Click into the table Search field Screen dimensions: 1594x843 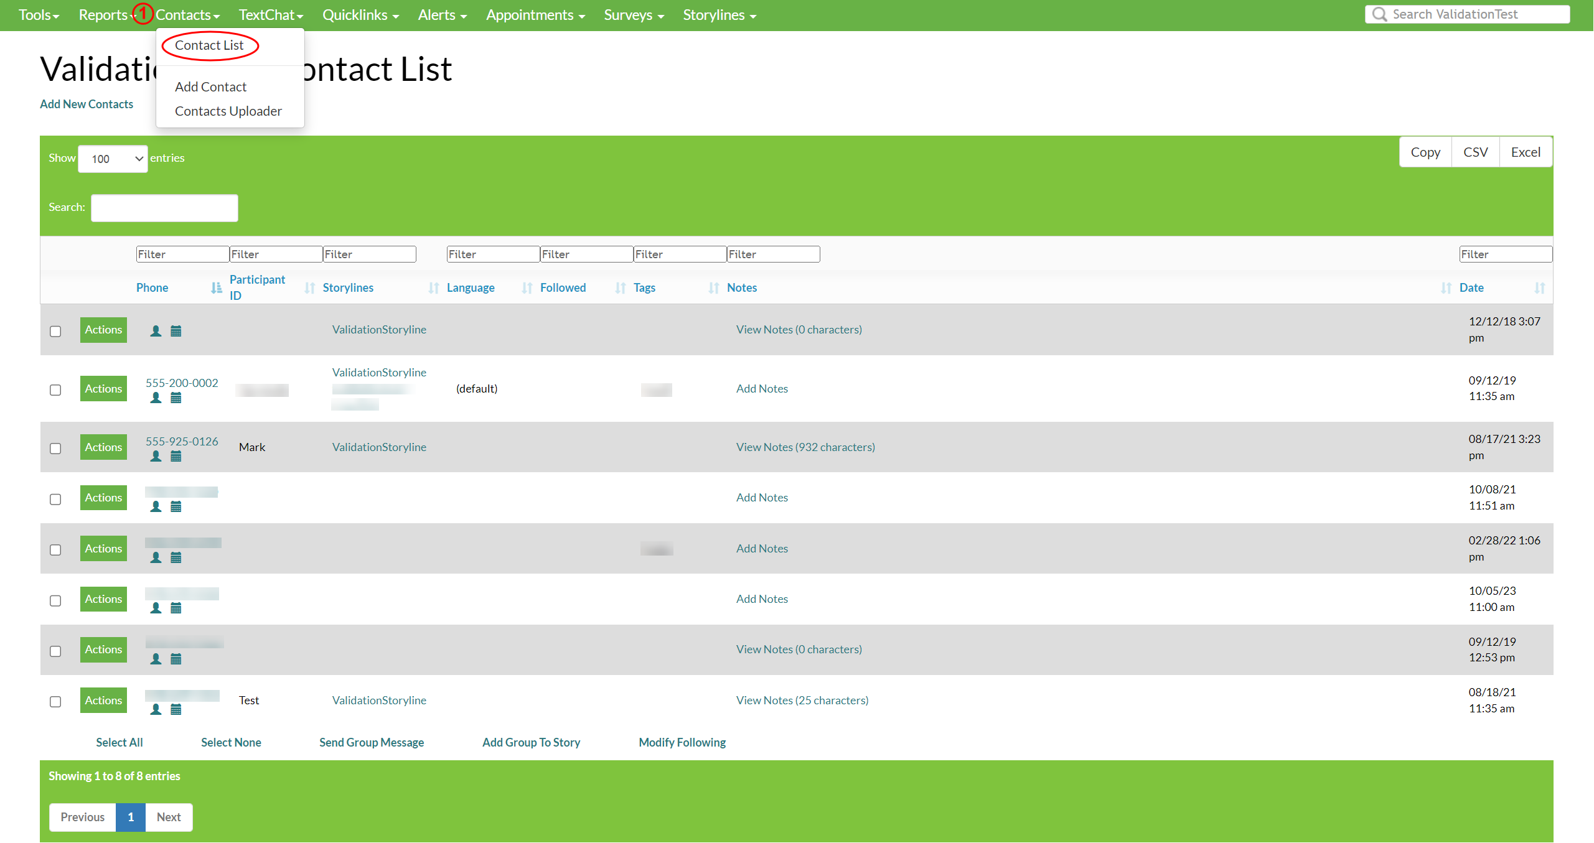tap(164, 208)
